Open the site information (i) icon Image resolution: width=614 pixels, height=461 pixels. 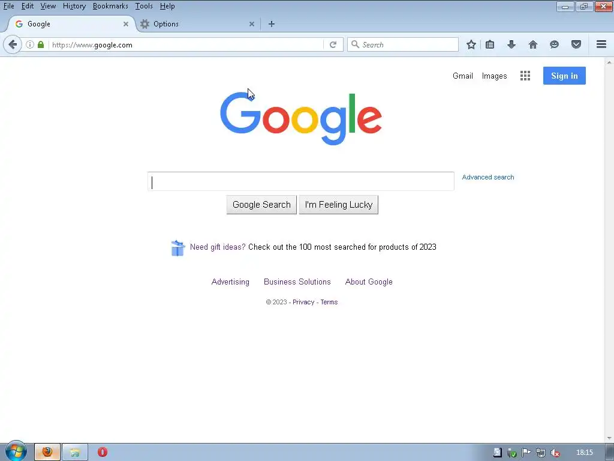(30, 44)
